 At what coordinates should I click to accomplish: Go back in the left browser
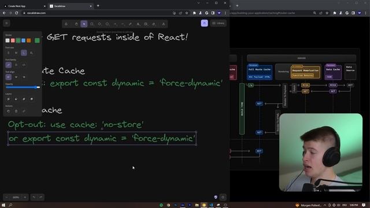4,13
